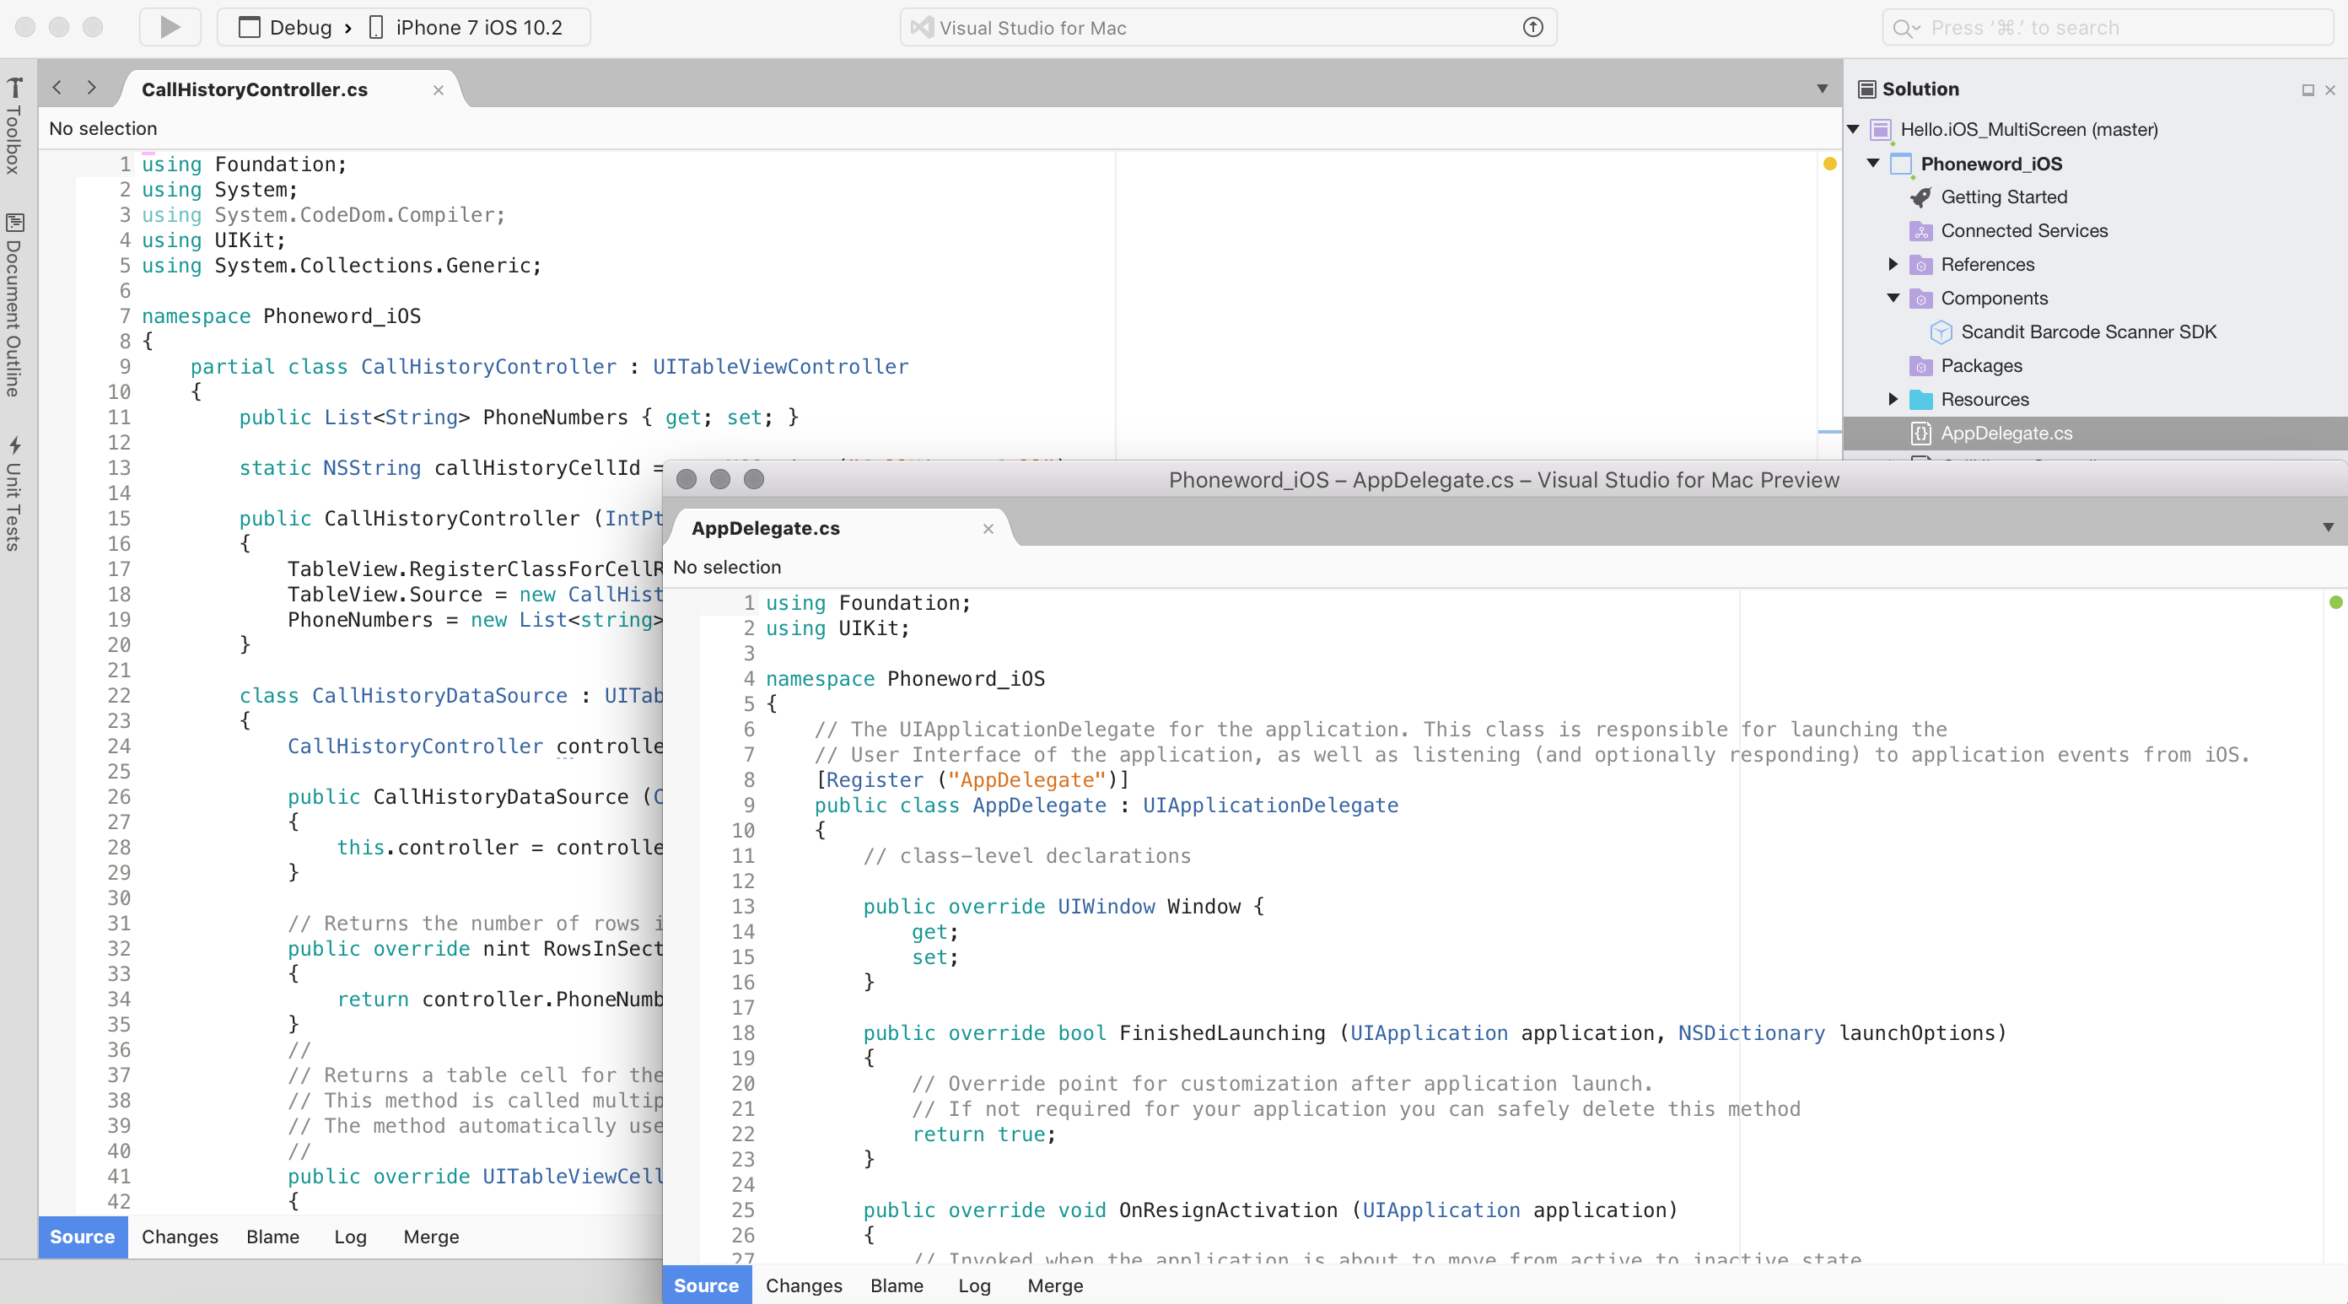Click 'UITableViewController' in the main editor
2348x1304 pixels.
click(x=780, y=367)
